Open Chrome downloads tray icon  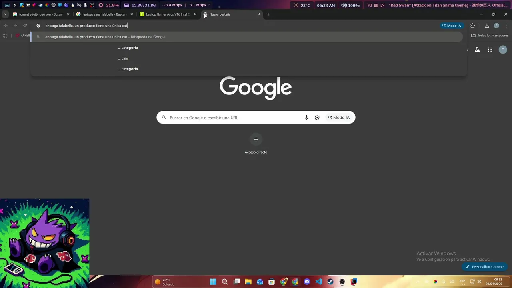tap(487, 26)
